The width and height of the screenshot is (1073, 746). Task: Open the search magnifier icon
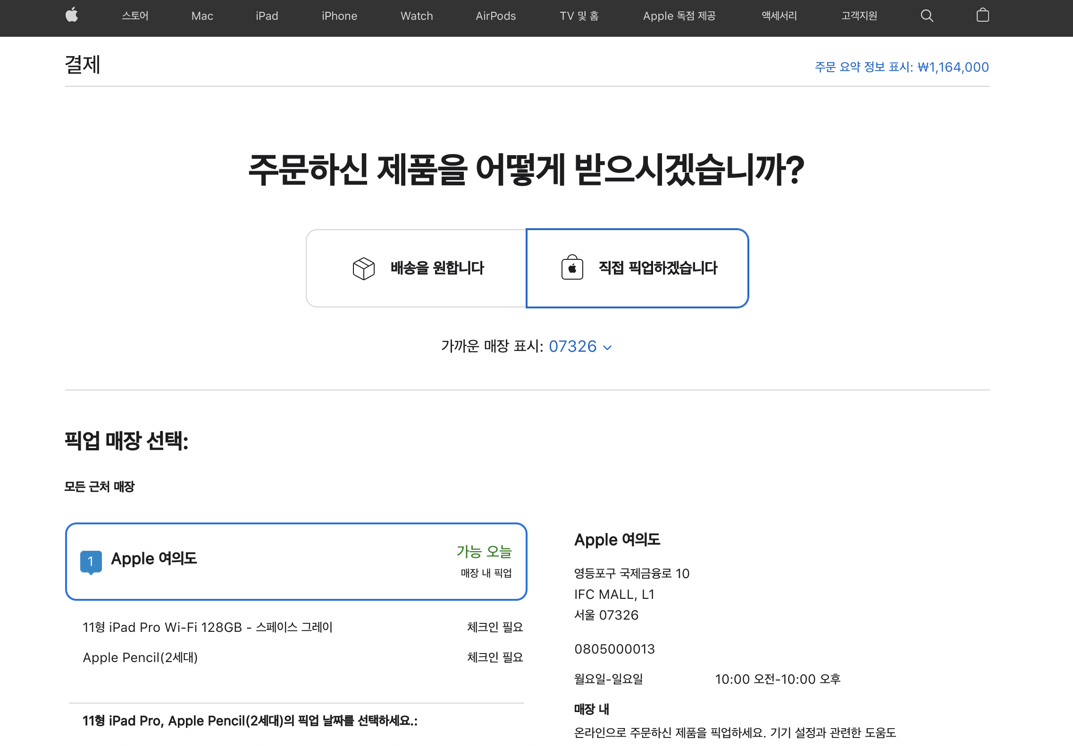click(927, 16)
